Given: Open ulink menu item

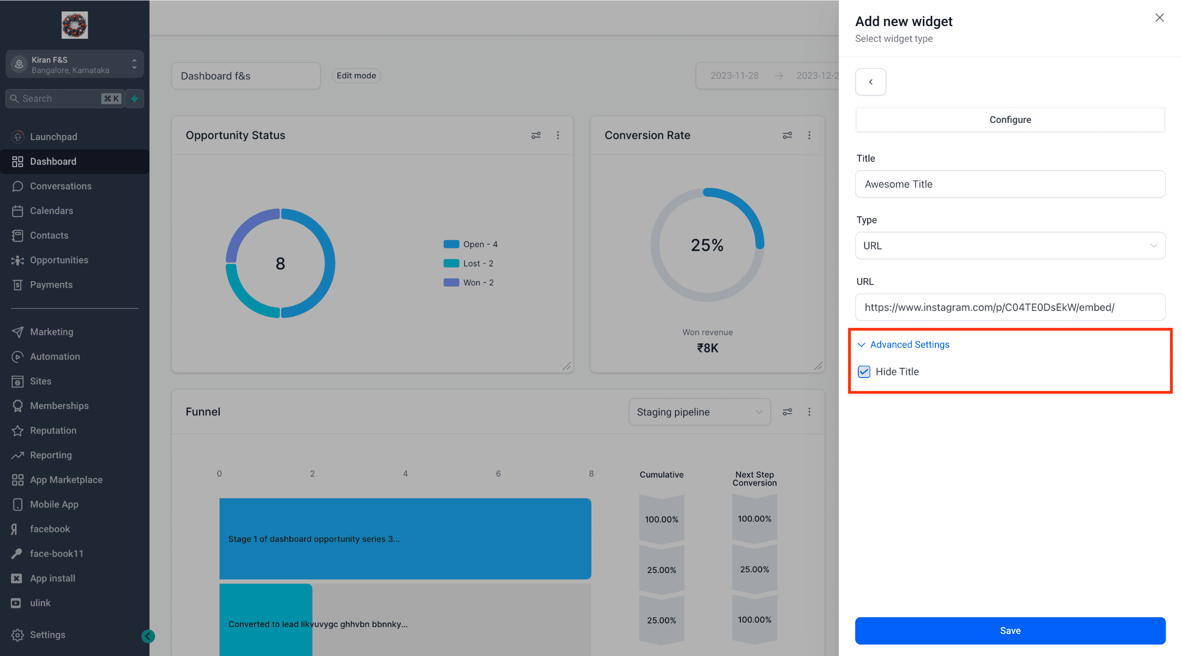Looking at the screenshot, I should coord(40,603).
